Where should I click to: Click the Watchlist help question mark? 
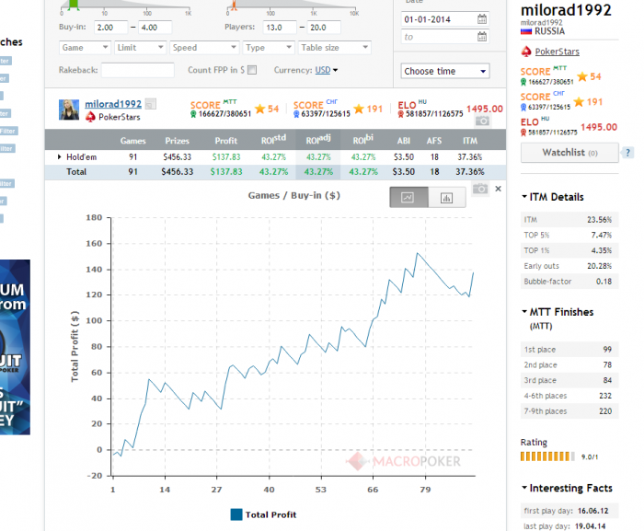627,153
